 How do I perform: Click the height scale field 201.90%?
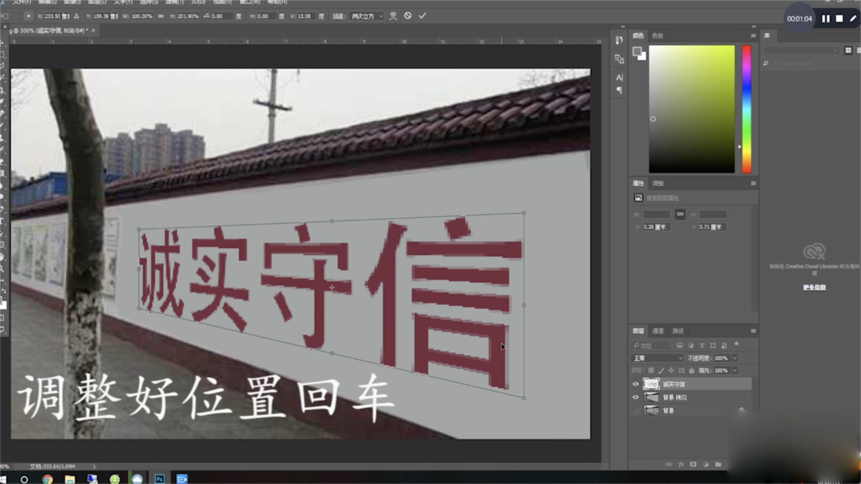tap(190, 15)
